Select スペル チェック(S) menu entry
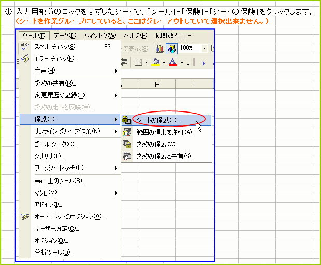Viewport: 321px width, 265px height. [x=70, y=47]
